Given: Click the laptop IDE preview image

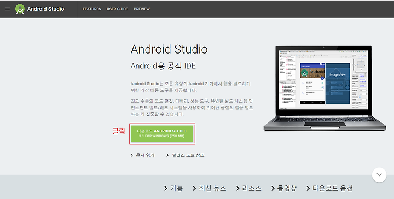Looking at the screenshot, I should [325, 89].
